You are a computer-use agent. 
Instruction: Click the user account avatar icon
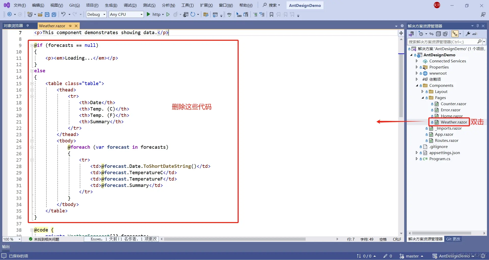[x=437, y=5]
